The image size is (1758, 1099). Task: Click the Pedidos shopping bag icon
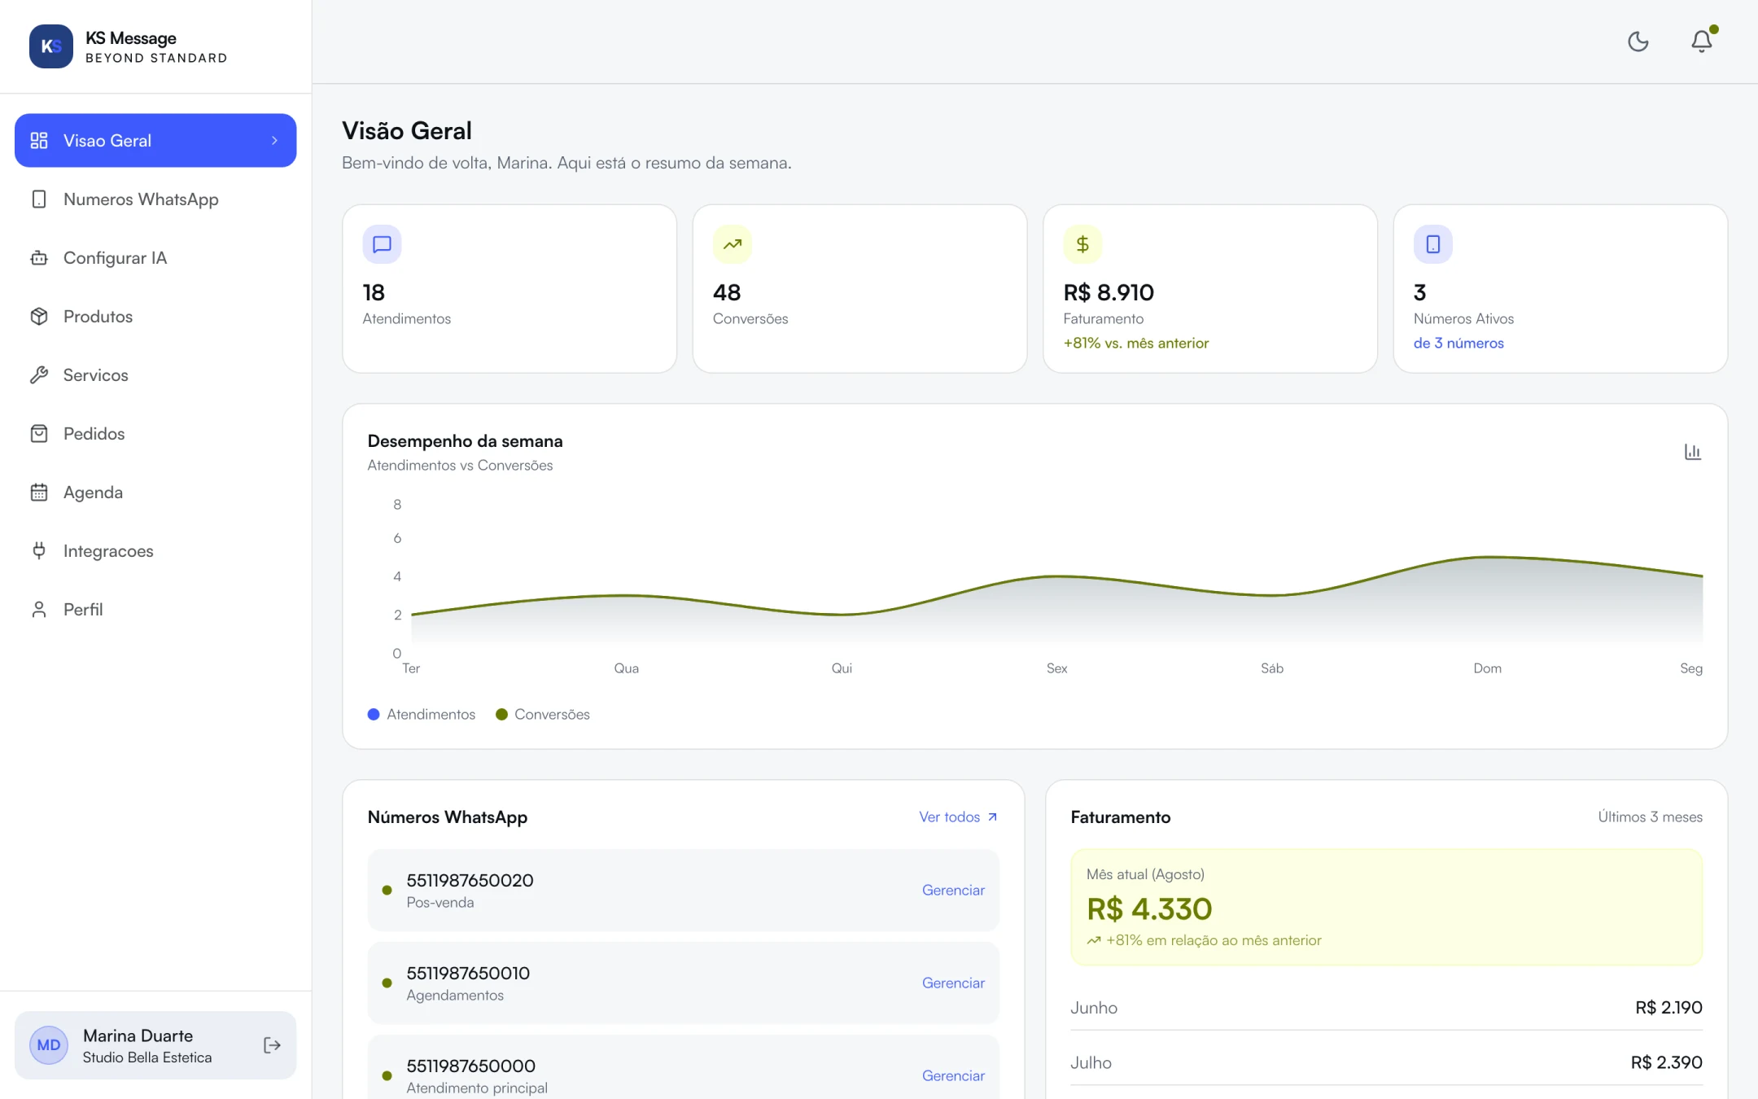pyautogui.click(x=39, y=433)
